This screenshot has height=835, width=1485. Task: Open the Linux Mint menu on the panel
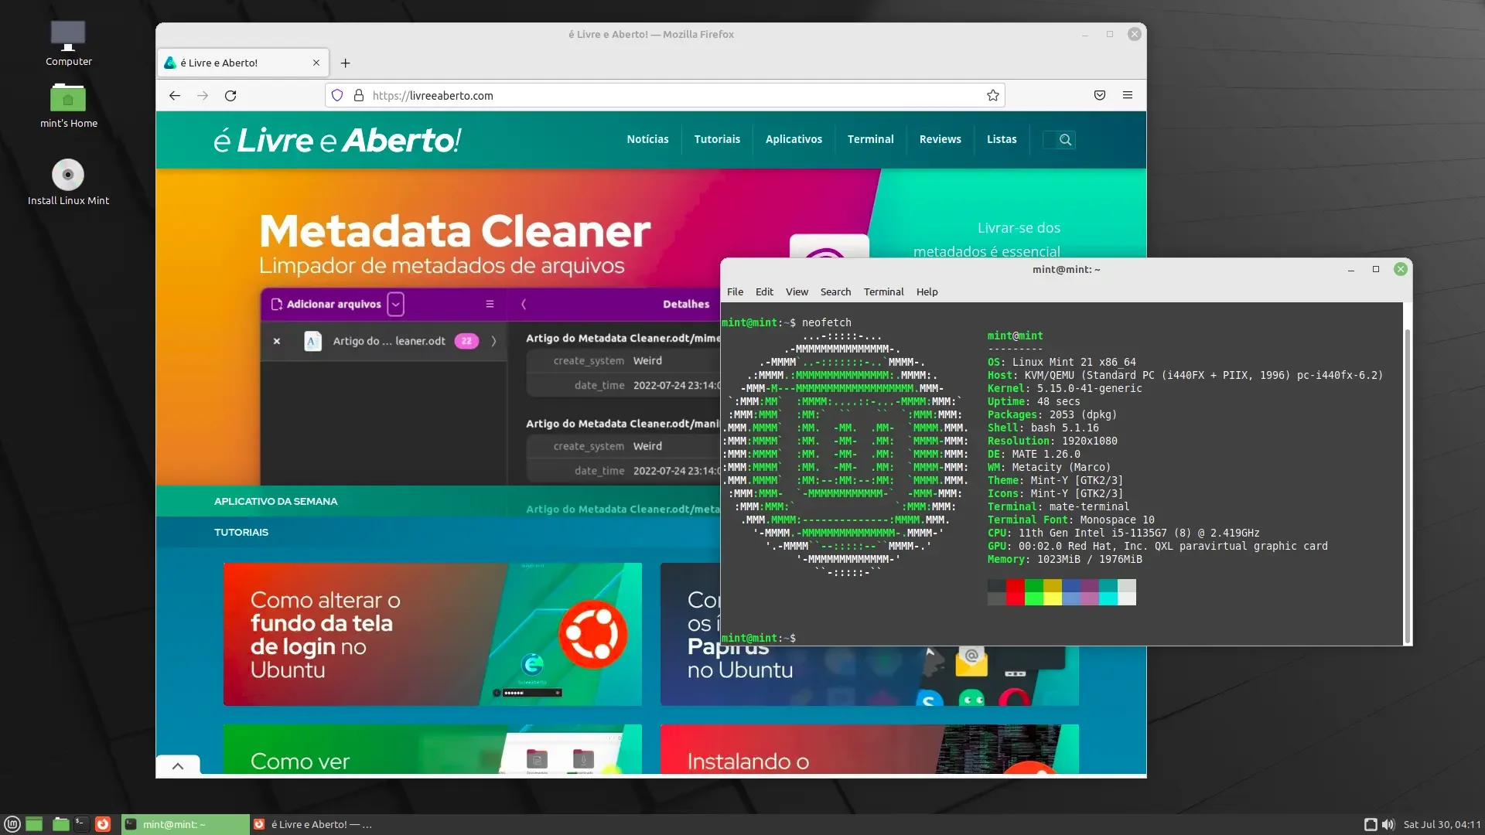pos(12,824)
